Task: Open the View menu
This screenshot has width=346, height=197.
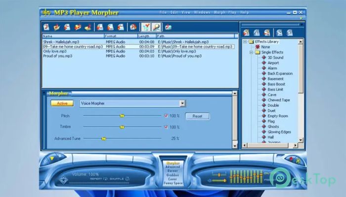Action: pyautogui.click(x=186, y=12)
